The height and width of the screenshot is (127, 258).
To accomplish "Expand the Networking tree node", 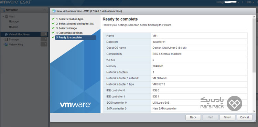I will (x=3, y=45).
